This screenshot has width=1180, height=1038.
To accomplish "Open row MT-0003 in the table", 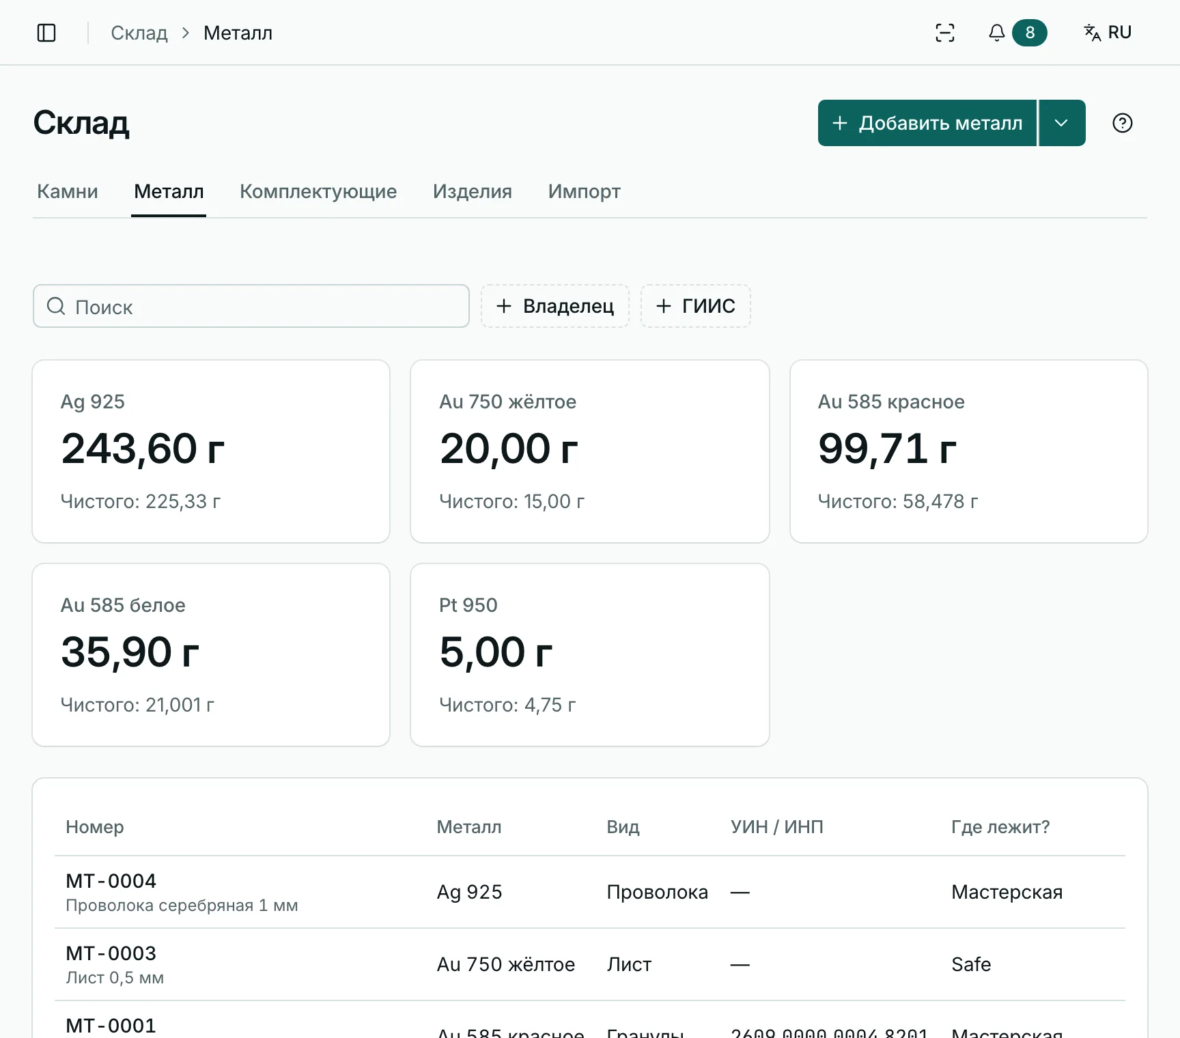I will coord(590,965).
